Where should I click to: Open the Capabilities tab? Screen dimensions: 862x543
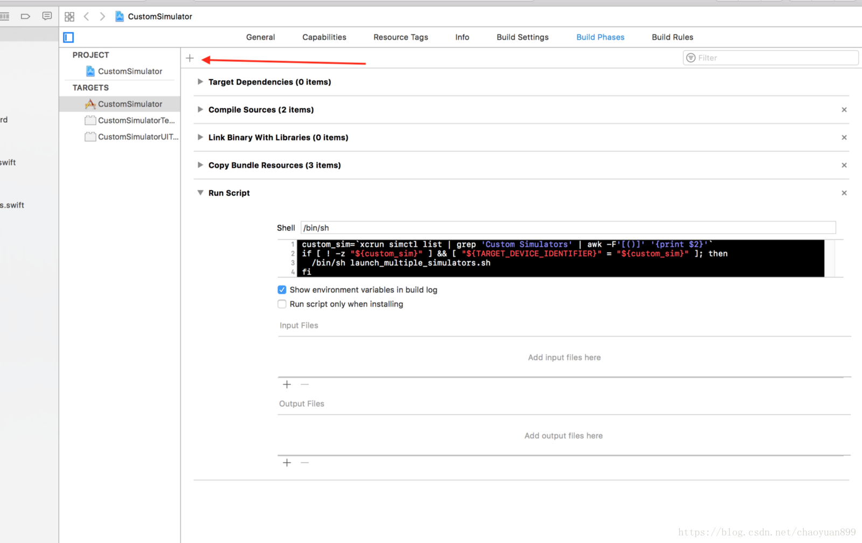point(324,37)
